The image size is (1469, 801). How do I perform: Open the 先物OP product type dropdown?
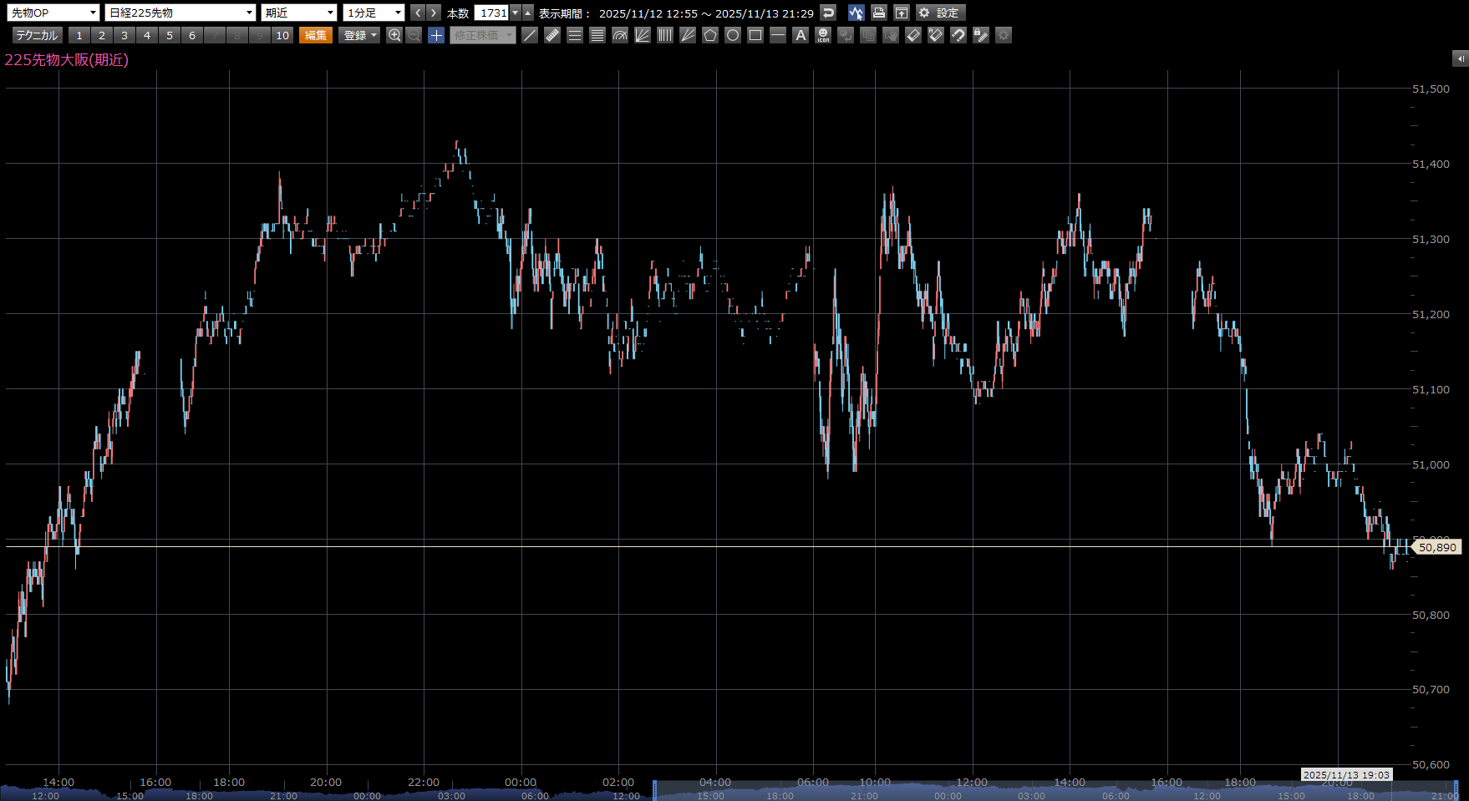click(53, 13)
